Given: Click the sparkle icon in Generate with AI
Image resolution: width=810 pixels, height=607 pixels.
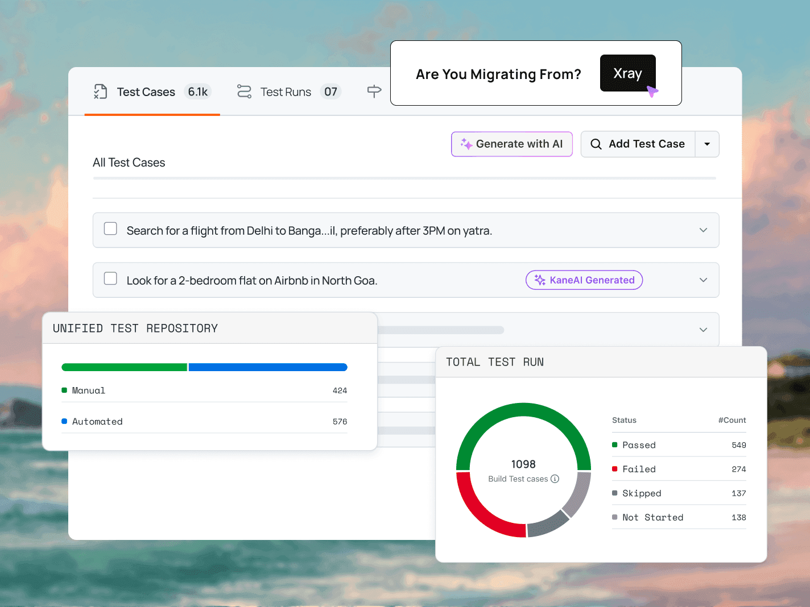Looking at the screenshot, I should [466, 144].
